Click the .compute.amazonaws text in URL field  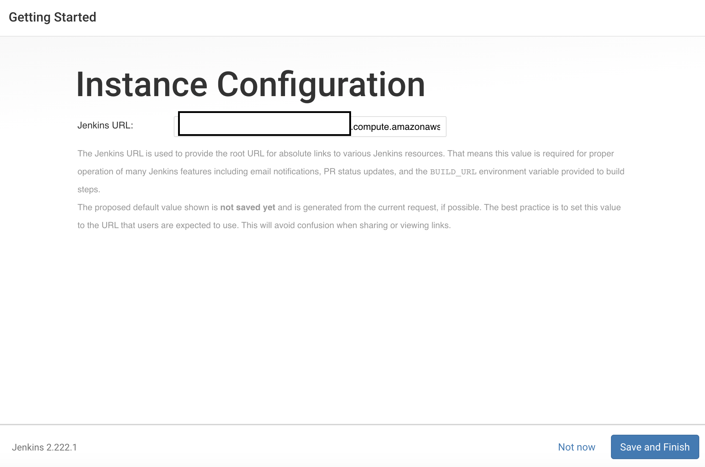(396, 127)
